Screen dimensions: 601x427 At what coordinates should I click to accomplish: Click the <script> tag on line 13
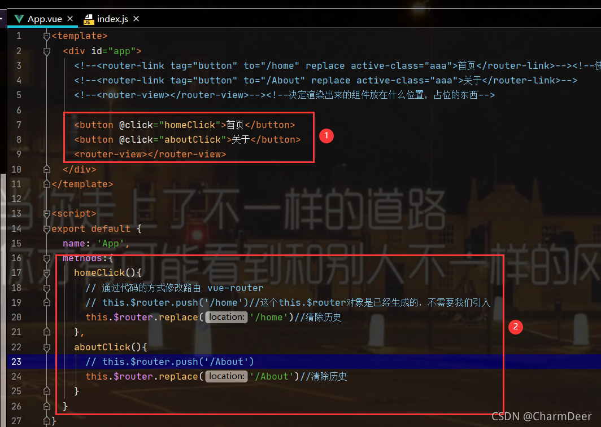(x=74, y=214)
